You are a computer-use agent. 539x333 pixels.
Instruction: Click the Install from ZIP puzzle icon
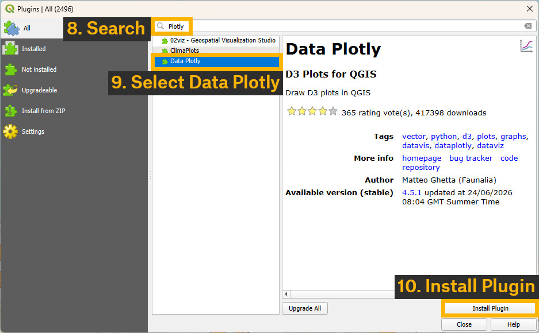pos(10,111)
